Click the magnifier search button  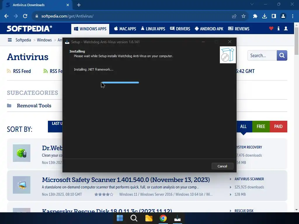coord(282,55)
